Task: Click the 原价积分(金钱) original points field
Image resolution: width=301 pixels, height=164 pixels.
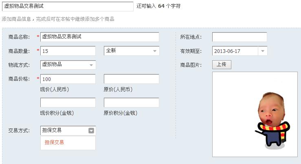Action: [131, 103]
